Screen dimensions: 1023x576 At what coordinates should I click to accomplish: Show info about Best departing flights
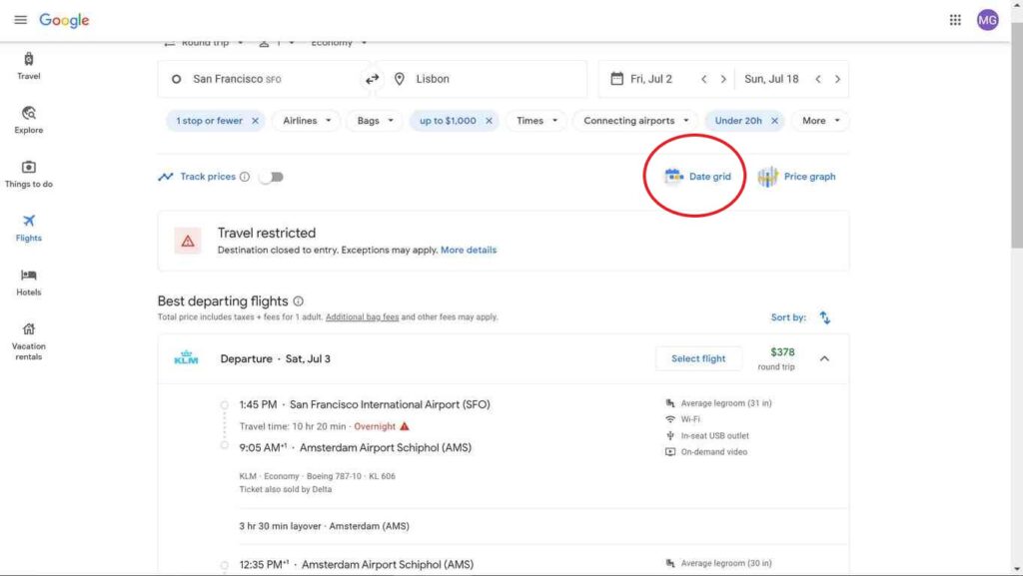point(298,301)
